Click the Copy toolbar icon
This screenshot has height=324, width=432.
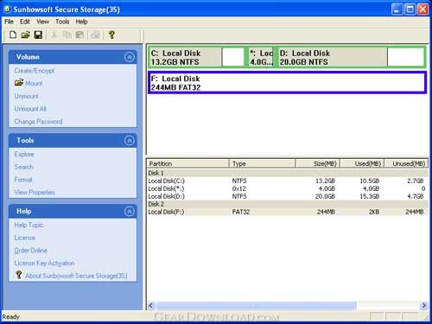pos(67,35)
